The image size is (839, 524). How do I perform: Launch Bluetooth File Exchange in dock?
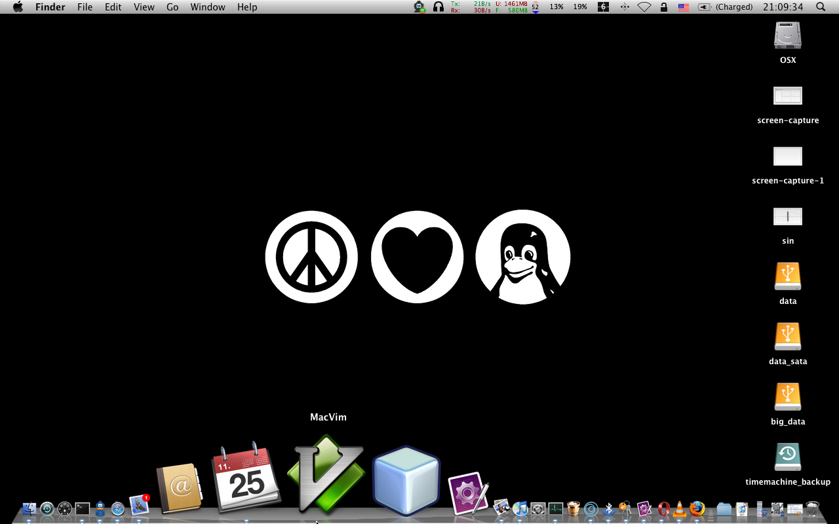[609, 508]
